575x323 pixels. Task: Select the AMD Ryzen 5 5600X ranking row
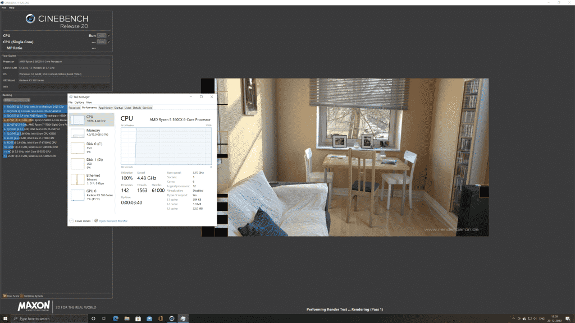coord(35,120)
